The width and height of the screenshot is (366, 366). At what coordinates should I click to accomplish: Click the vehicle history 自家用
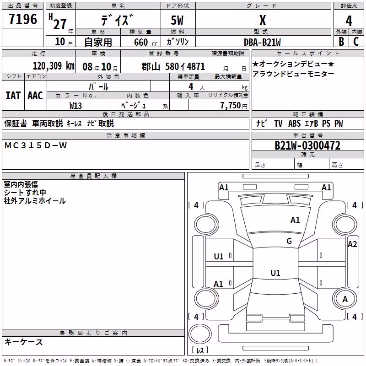98,42
